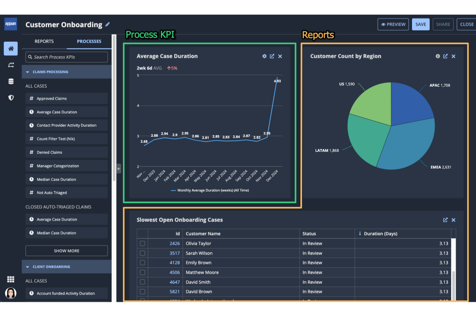Image resolution: width=476 pixels, height=317 pixels.
Task: Click the Search Process KPIs field
Action: pyautogui.click(x=67, y=57)
